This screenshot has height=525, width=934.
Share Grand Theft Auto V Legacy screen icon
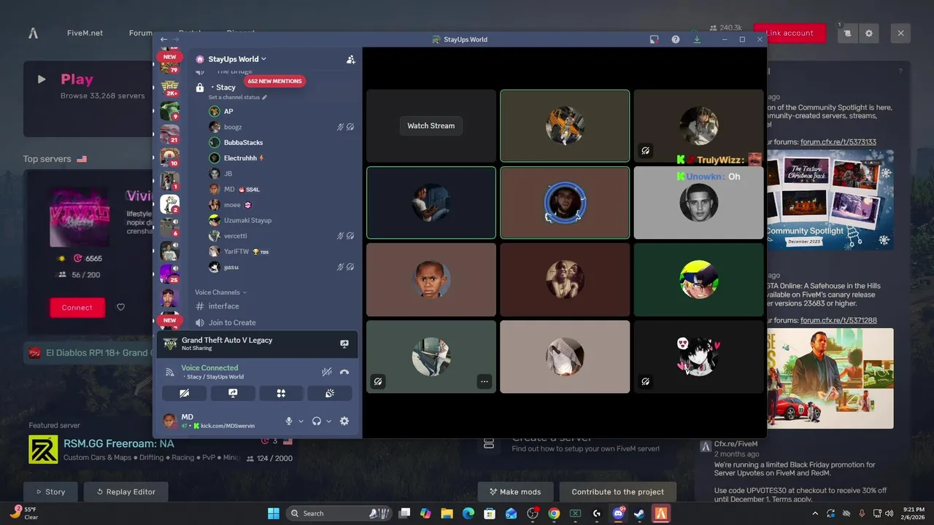coord(344,344)
